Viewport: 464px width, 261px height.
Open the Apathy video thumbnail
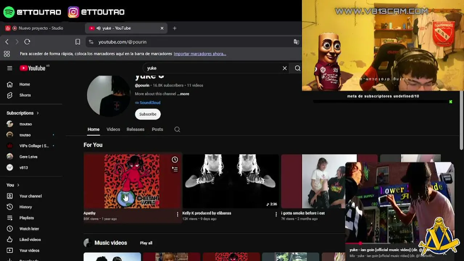(132, 181)
